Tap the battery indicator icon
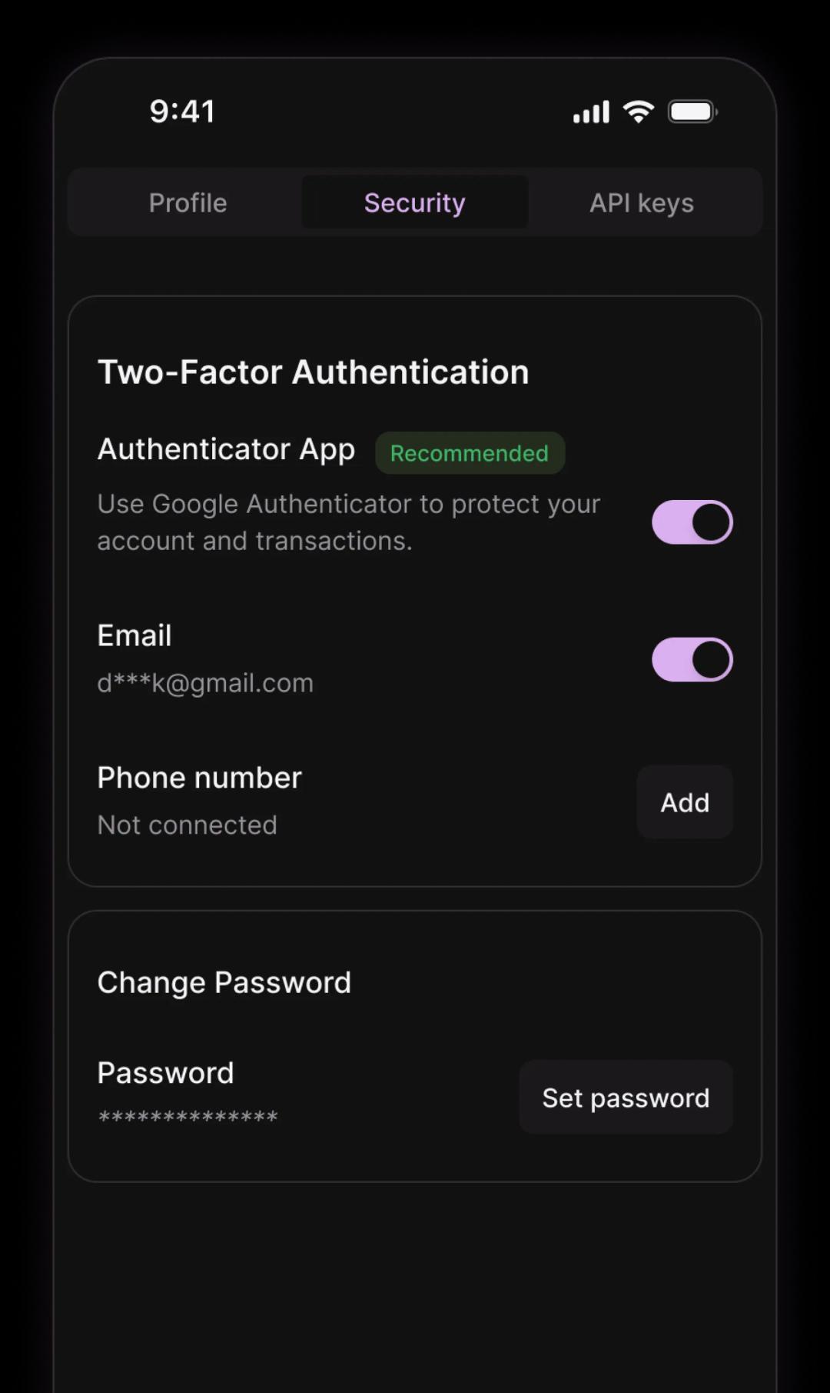The width and height of the screenshot is (830, 1393). tap(692, 112)
